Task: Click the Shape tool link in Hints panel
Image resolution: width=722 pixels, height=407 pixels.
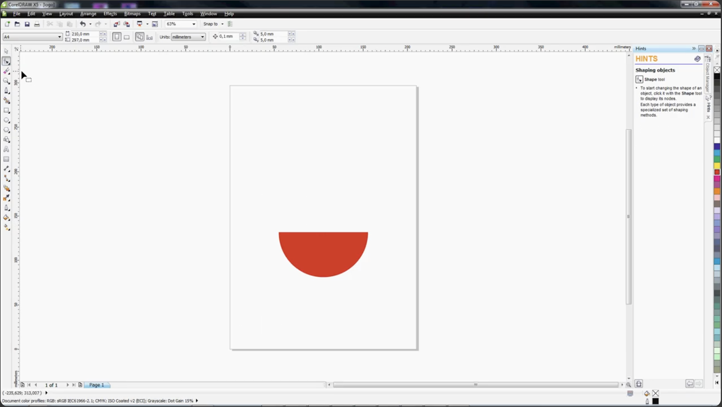Action: tap(654, 79)
